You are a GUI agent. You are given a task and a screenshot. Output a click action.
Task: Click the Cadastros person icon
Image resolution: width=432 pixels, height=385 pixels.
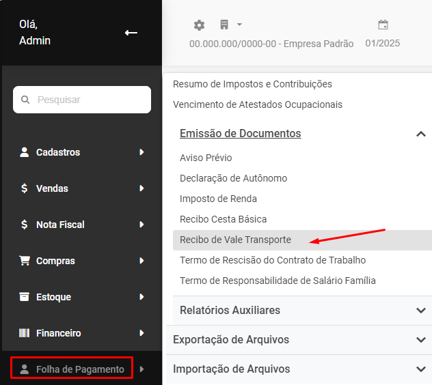tap(25, 152)
